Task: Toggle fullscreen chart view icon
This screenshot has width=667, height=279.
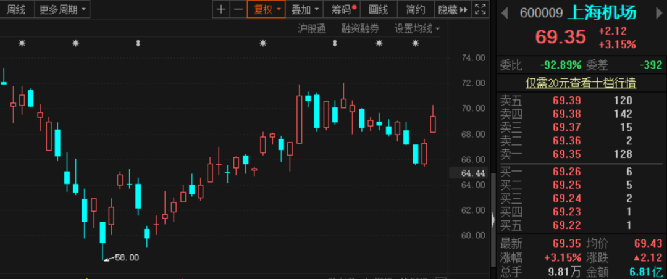Action: click(x=480, y=9)
